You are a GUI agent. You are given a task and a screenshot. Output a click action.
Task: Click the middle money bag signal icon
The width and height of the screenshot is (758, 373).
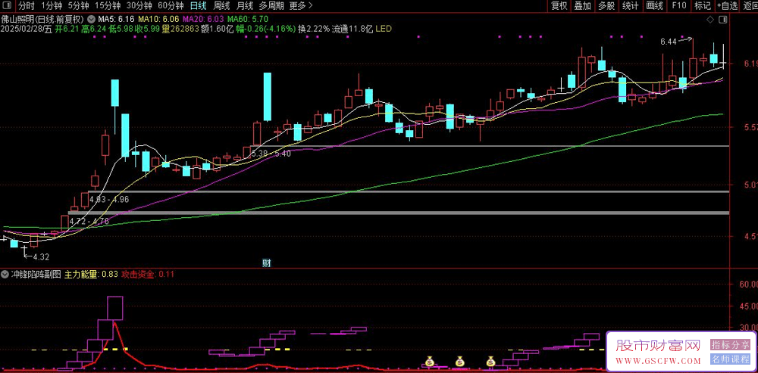click(459, 361)
